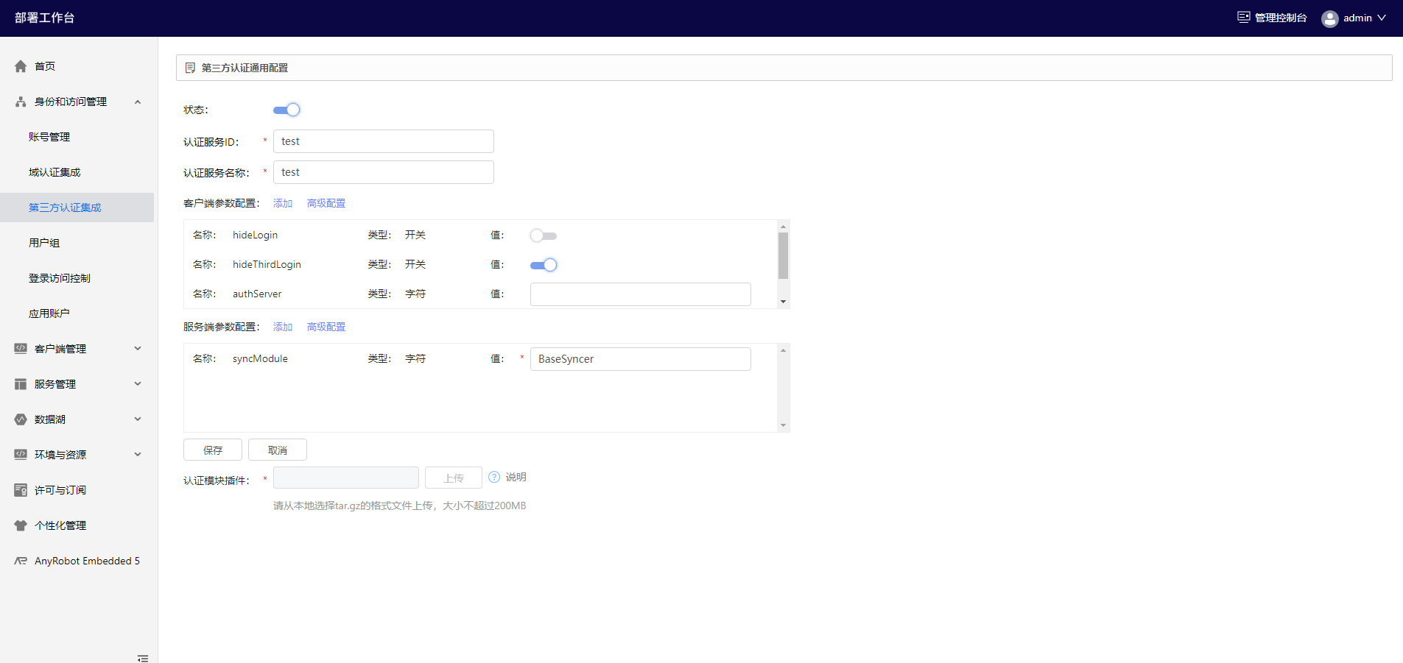Viewport: 1403px width, 663px height.
Task: Click 添加 link for 客户端参数配置
Action: point(283,203)
